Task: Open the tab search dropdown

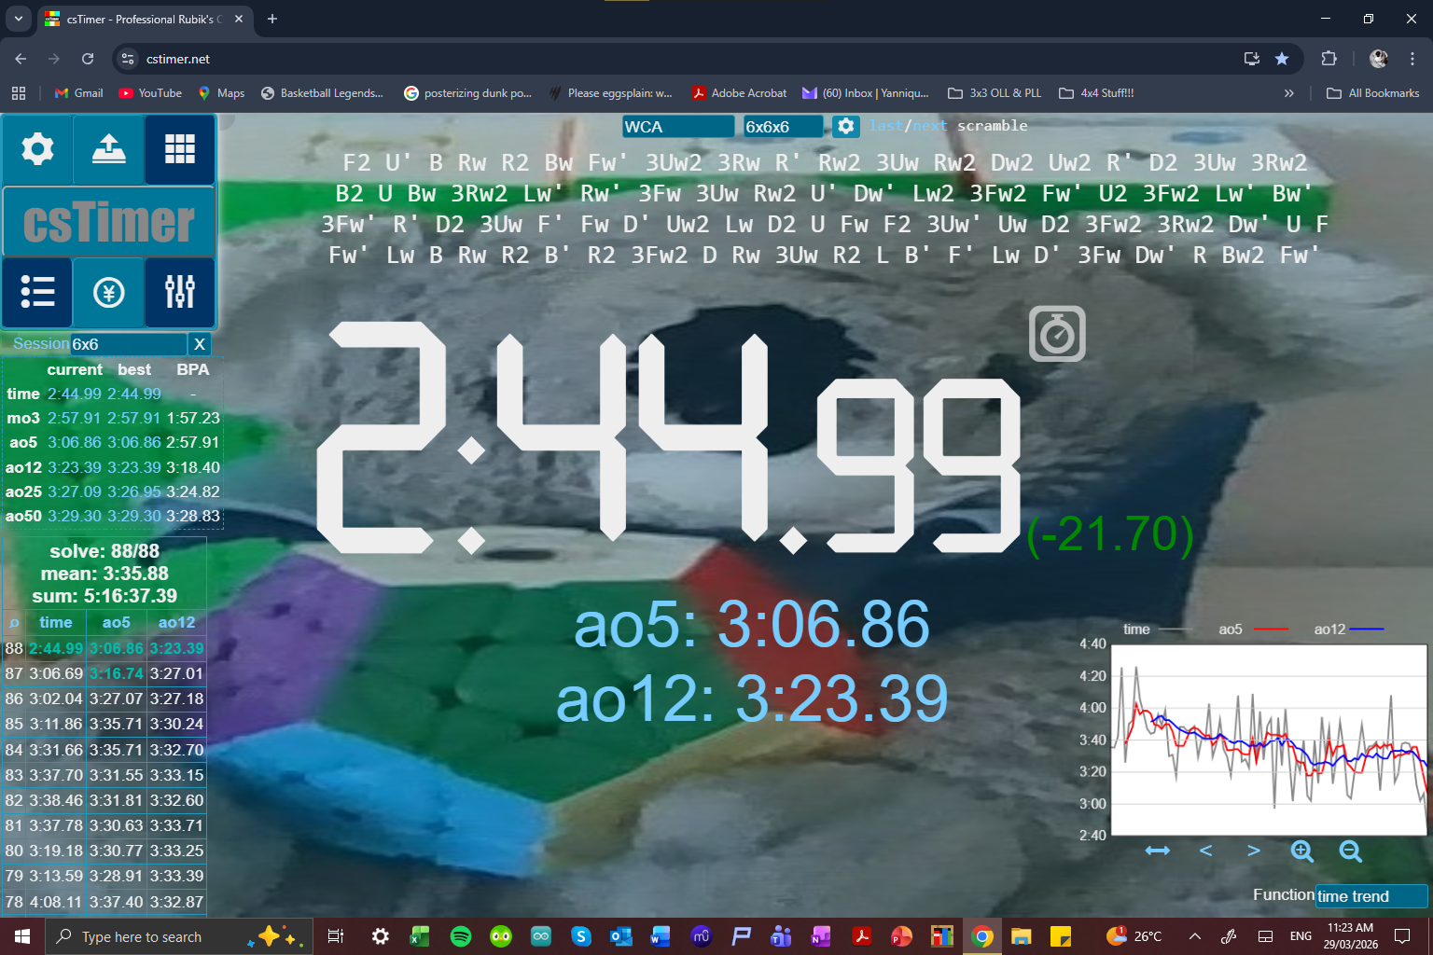Action: tap(18, 19)
